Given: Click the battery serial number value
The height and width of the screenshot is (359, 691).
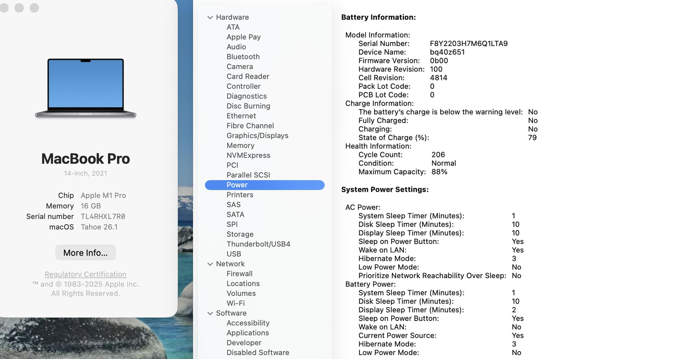Looking at the screenshot, I should click(x=469, y=44).
